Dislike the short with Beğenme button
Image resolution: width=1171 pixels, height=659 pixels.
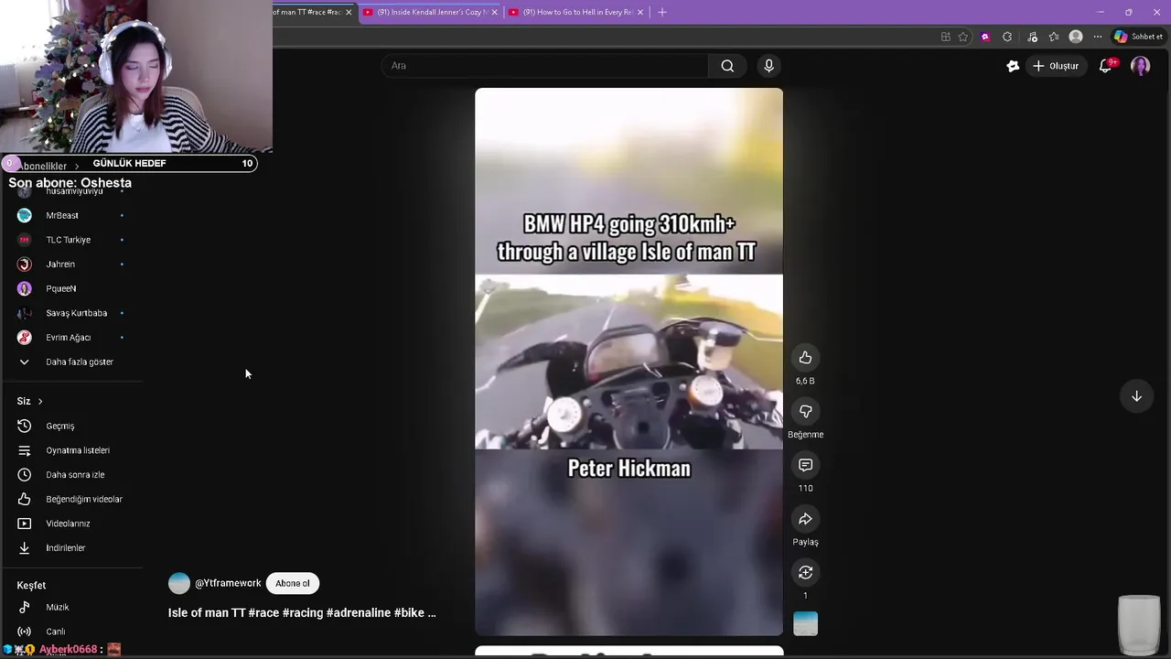pyautogui.click(x=805, y=412)
